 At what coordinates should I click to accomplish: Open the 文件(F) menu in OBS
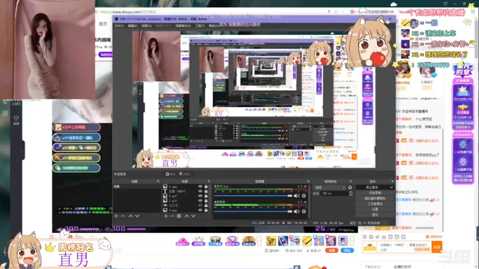point(119,26)
